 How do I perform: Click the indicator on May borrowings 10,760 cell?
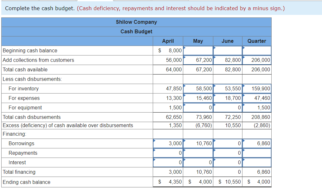184,141
